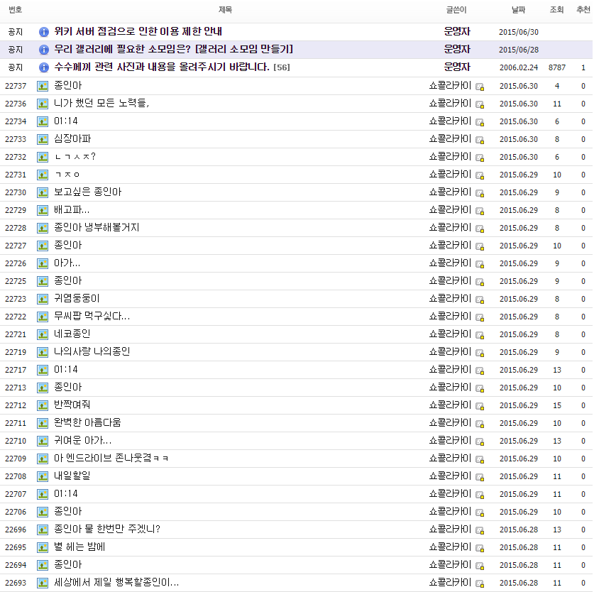Viewport: 594px width, 592px height.
Task: Click the author card icon on row 22693
Action: (x=480, y=583)
